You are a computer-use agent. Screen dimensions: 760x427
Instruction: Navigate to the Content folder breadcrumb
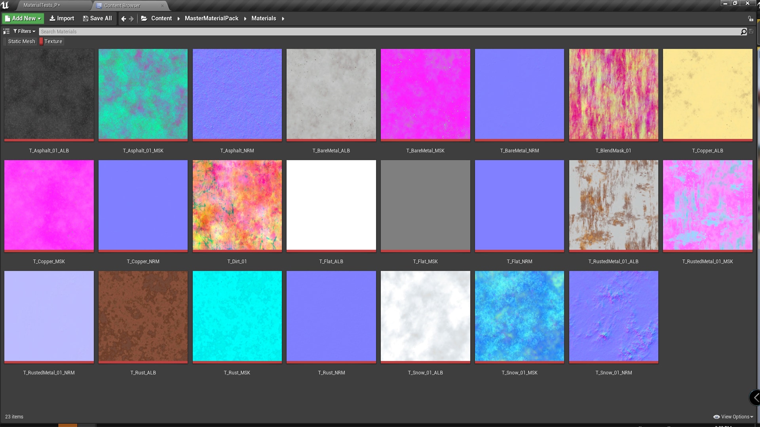(161, 18)
